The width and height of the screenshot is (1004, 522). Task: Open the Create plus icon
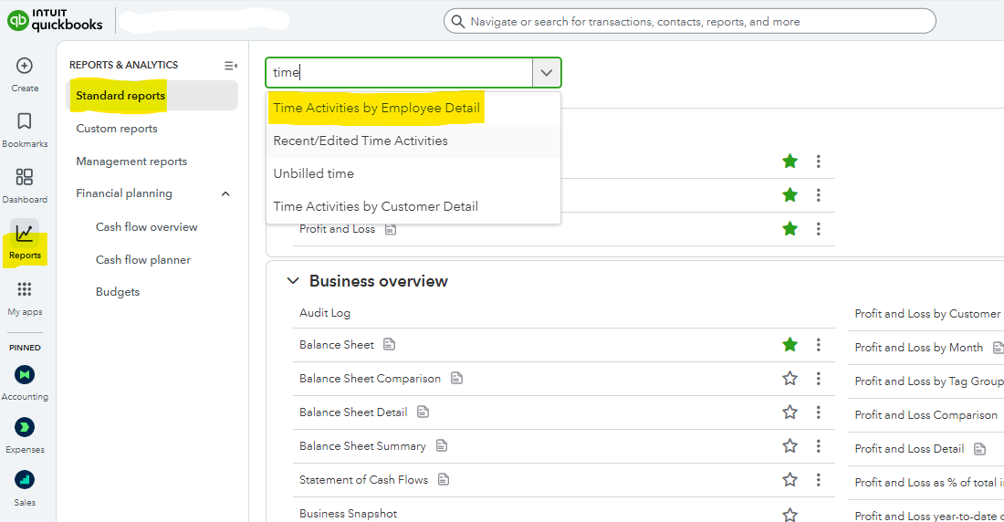[x=25, y=67]
